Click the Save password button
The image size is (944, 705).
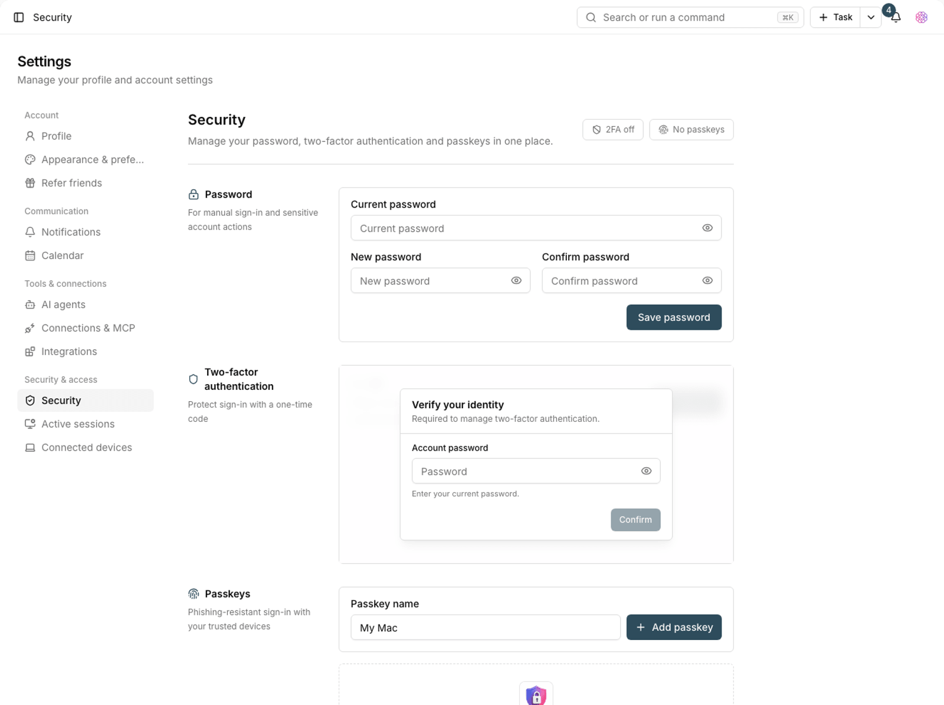(x=674, y=317)
